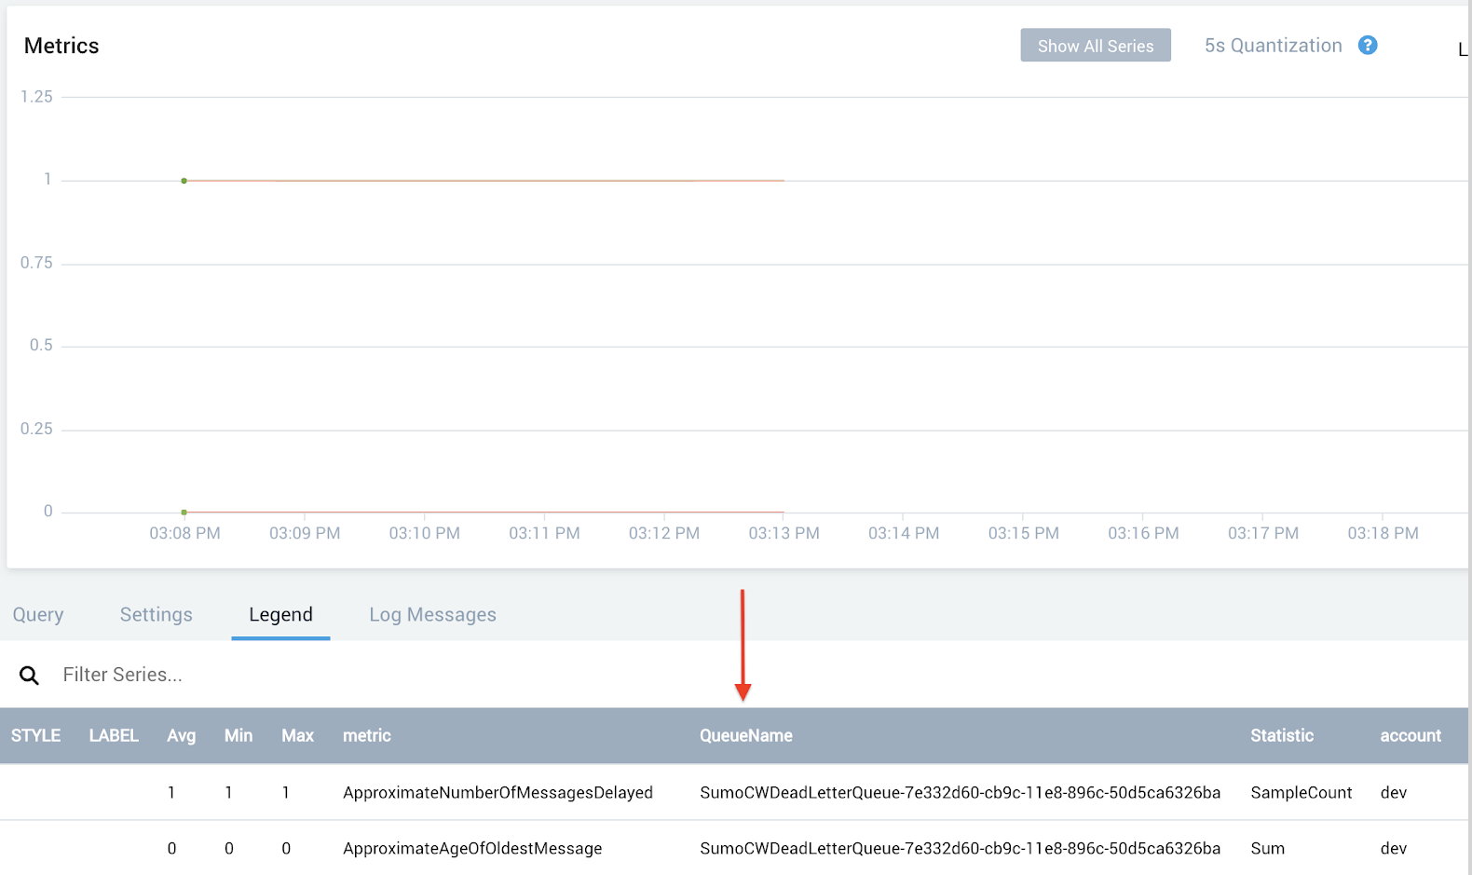
Task: Click the blue help question mark icon
Action: click(x=1367, y=46)
